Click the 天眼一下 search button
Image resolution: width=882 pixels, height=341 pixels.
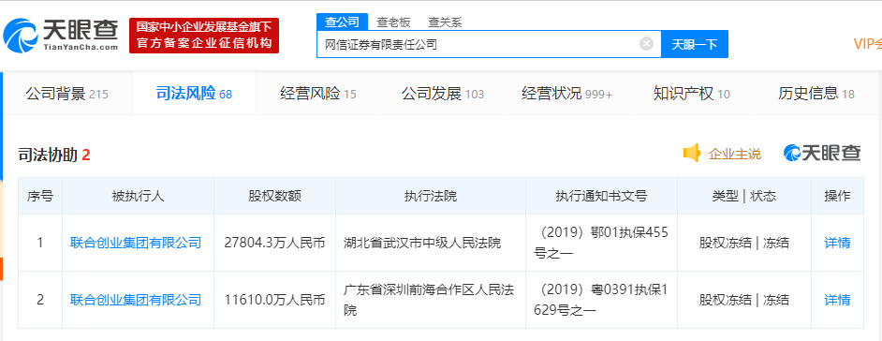click(x=695, y=44)
